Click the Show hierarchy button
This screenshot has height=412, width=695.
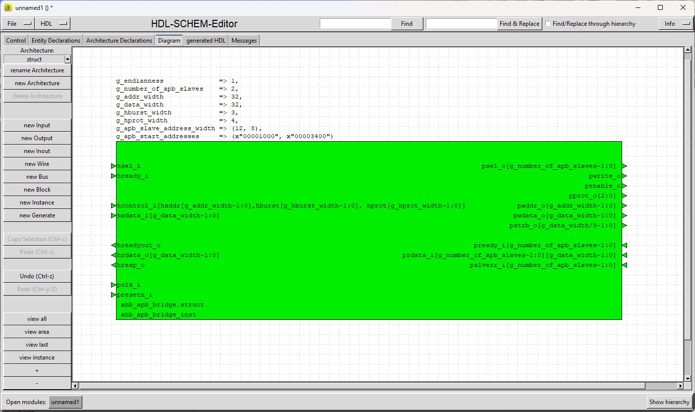[669, 402]
